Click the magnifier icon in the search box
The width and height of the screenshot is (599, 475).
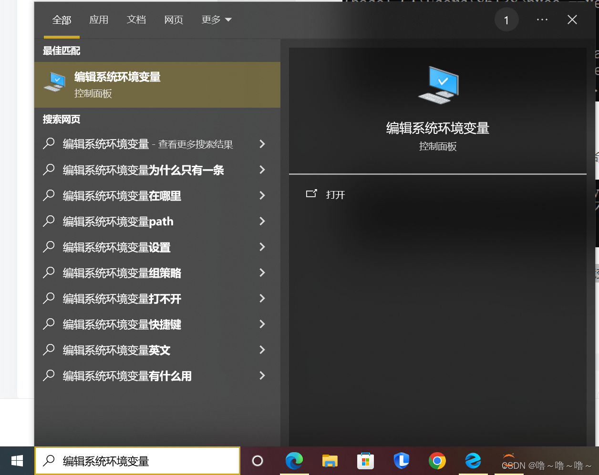click(49, 461)
